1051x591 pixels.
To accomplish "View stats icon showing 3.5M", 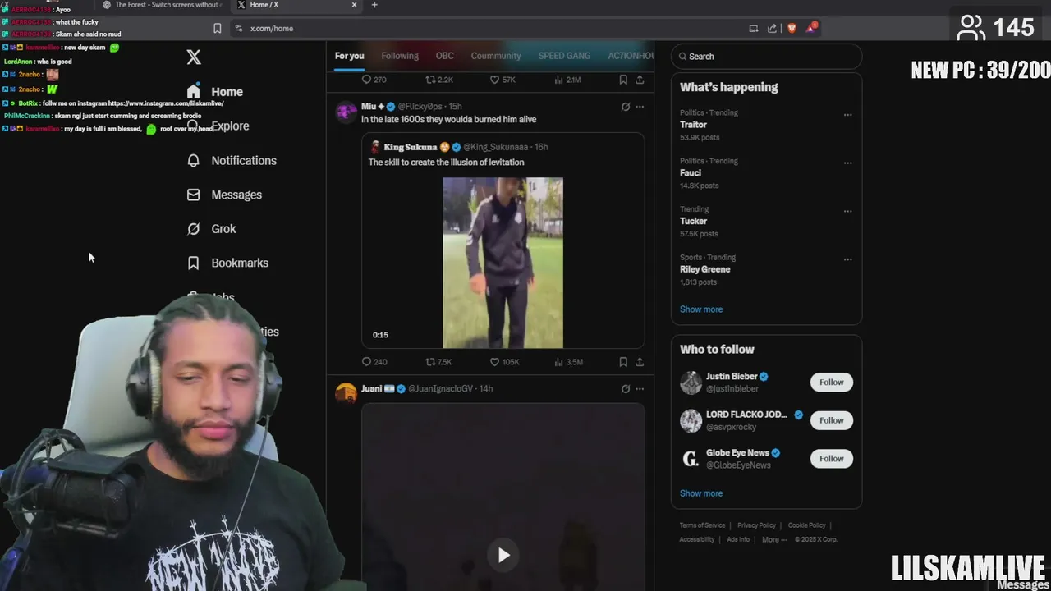I will [x=559, y=362].
